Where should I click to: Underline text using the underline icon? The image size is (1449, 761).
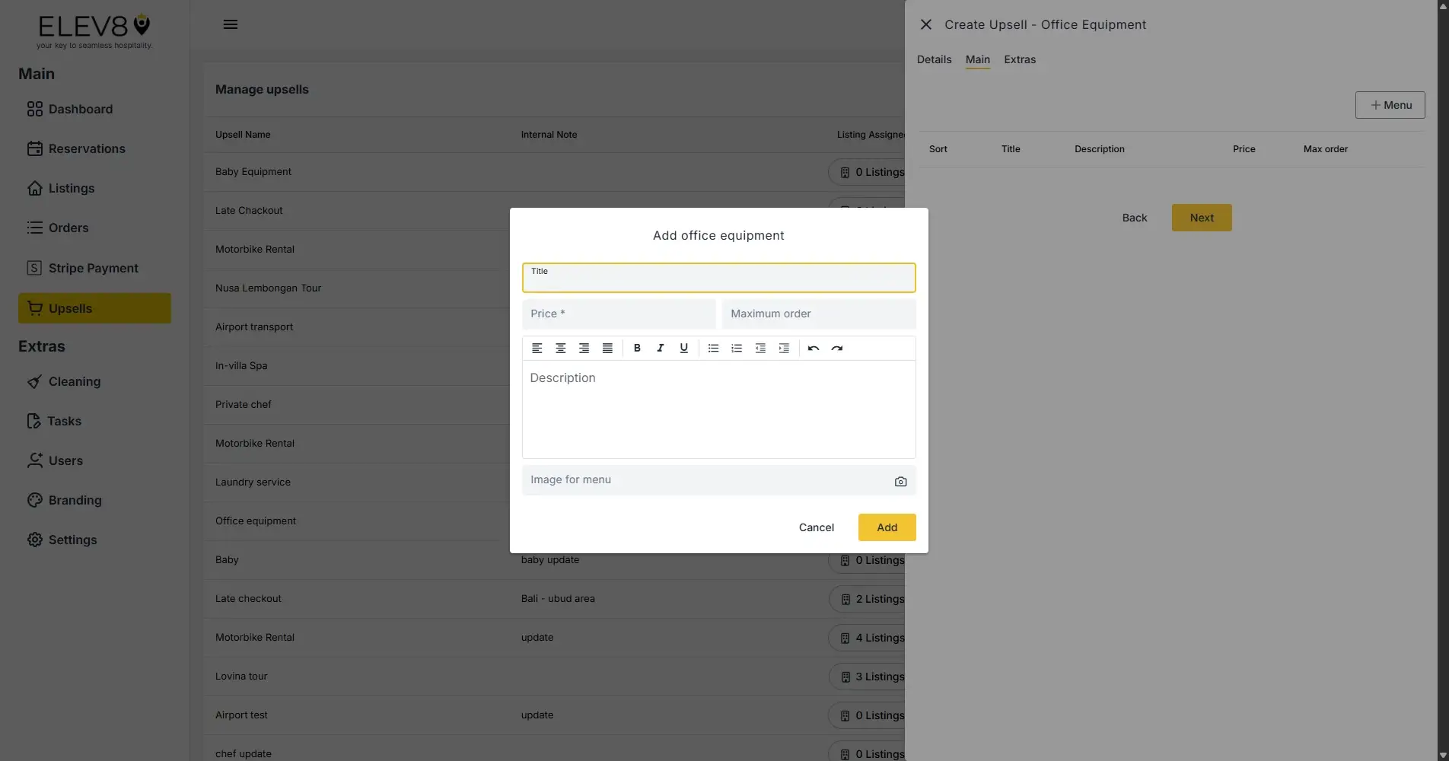tap(683, 348)
